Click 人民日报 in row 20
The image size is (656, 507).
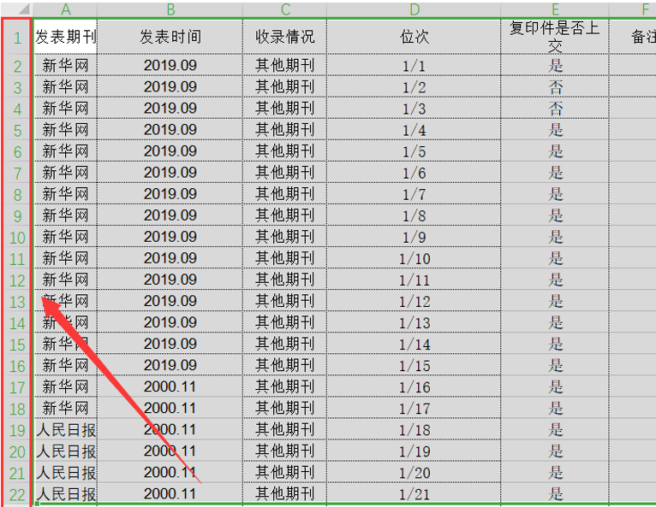click(66, 451)
